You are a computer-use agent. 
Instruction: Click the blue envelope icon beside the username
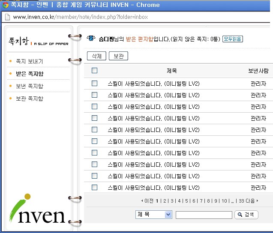coord(91,39)
